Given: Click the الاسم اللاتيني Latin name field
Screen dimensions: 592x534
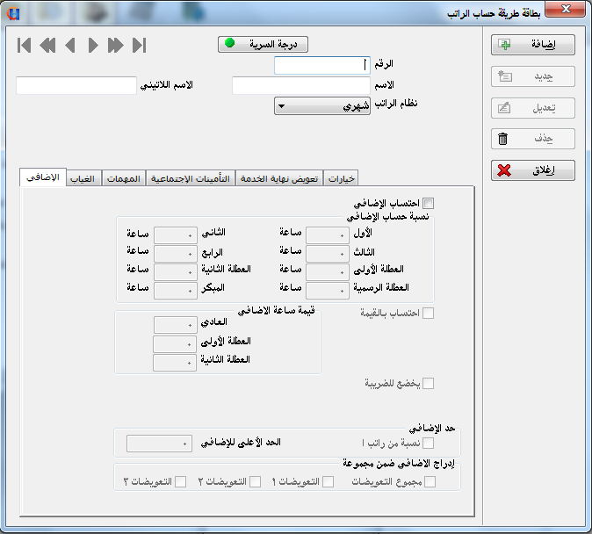Looking at the screenshot, I should (76, 86).
